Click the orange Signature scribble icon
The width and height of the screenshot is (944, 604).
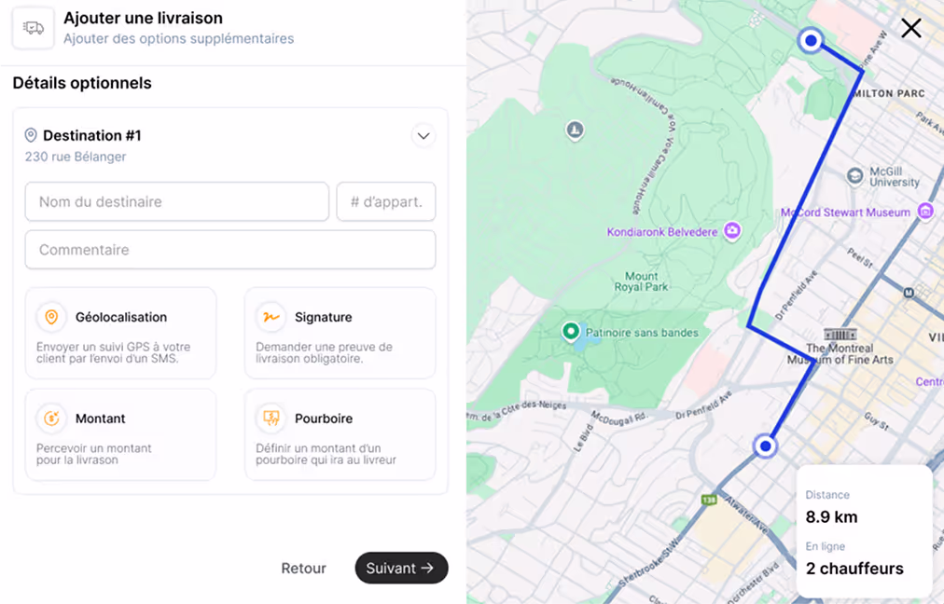(271, 316)
